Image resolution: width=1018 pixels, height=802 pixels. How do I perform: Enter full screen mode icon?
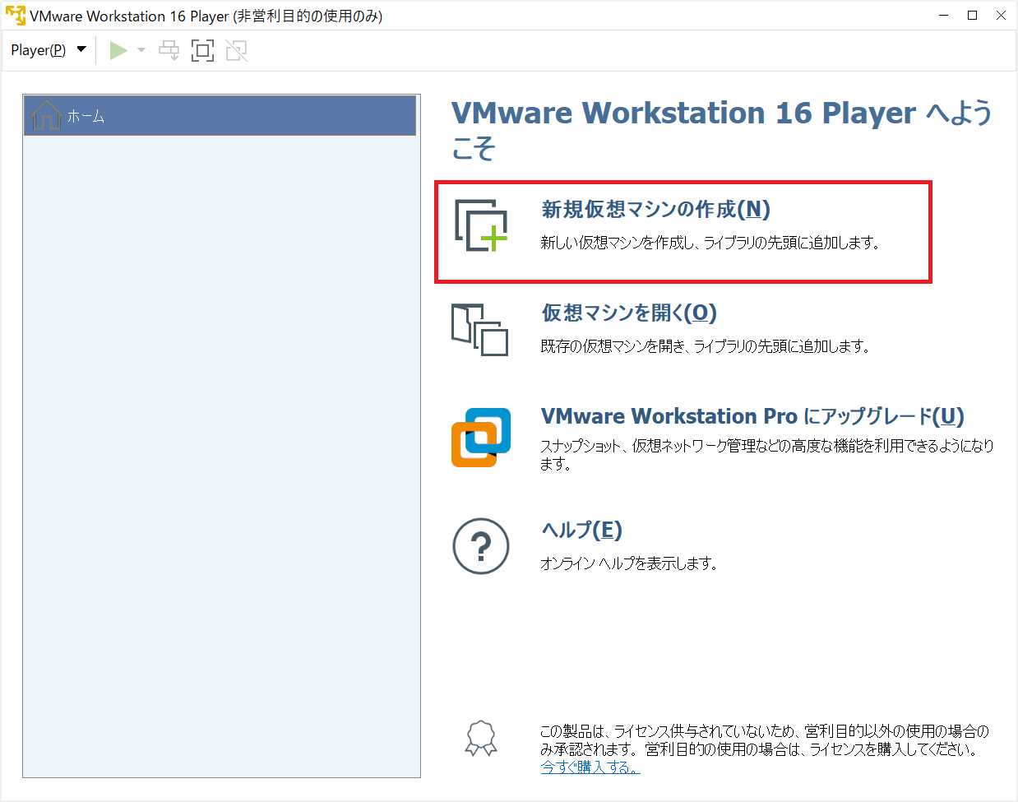tap(202, 50)
